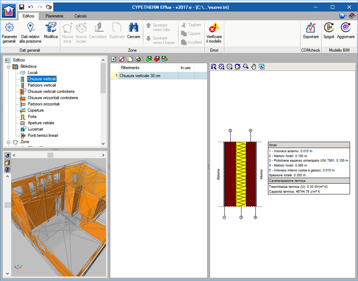Open Parametri generali settings
Screen dimensions: 358x281
tap(9, 33)
